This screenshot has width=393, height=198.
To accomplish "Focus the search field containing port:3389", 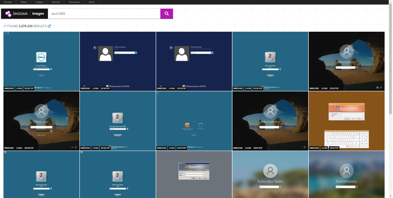I will coord(104,14).
